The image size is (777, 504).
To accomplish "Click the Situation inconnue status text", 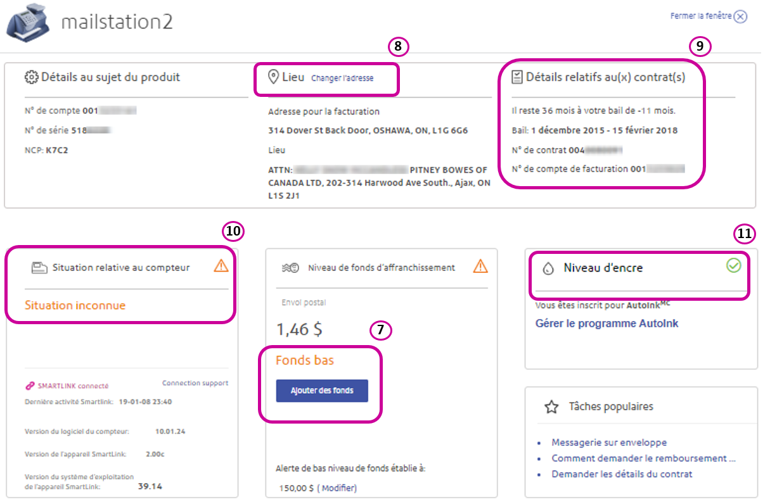I will click(x=75, y=305).
